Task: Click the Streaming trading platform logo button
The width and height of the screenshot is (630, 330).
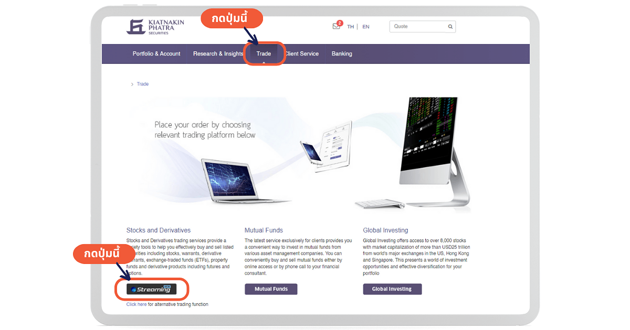Action: click(x=152, y=289)
